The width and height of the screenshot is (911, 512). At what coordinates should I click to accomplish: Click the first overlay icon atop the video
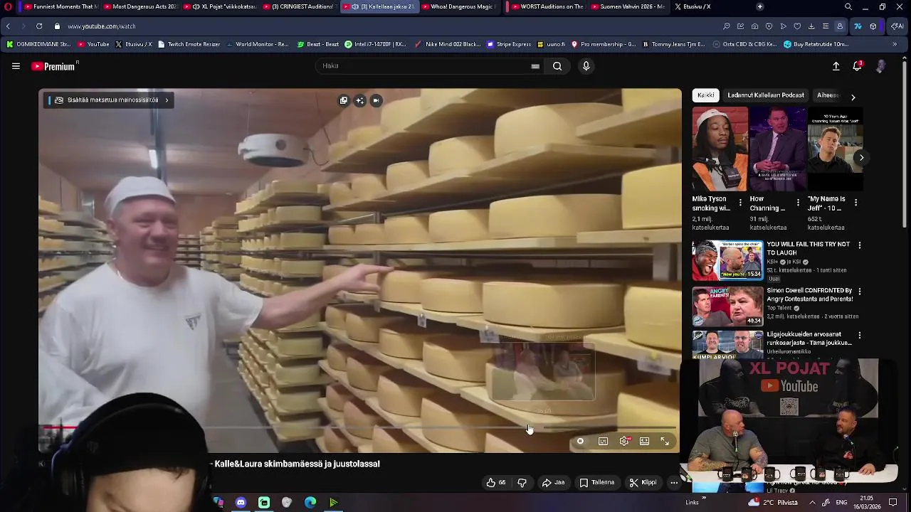click(343, 101)
